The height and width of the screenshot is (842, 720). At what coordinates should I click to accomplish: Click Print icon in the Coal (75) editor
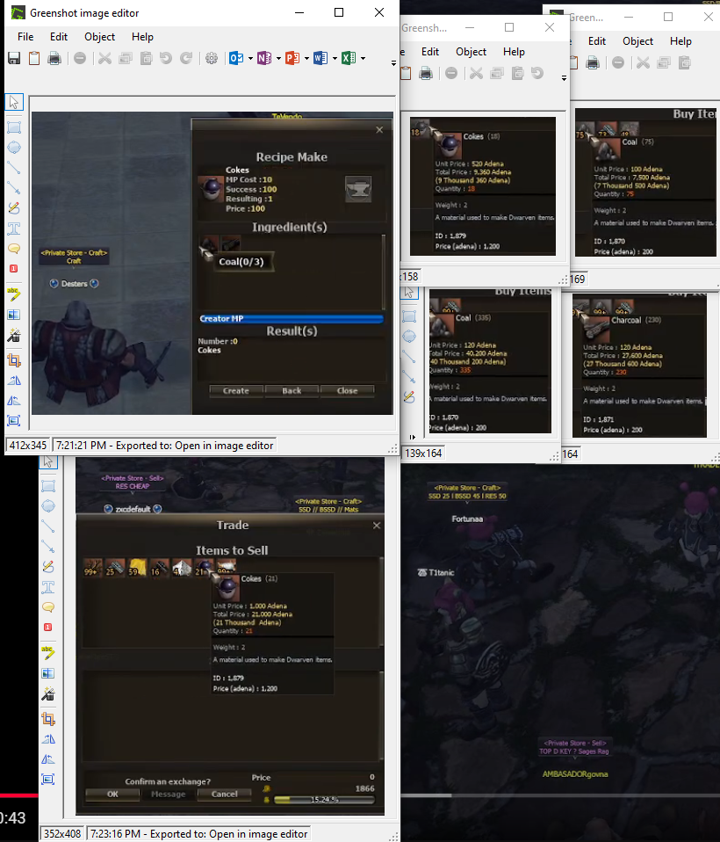pyautogui.click(x=593, y=62)
